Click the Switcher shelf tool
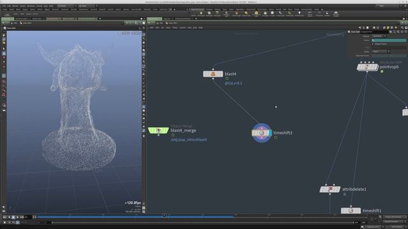The width and height of the screenshot is (408, 229). tap(327, 13)
